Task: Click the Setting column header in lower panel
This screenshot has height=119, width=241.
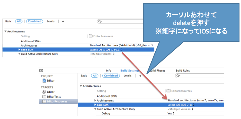Action: click(x=101, y=91)
